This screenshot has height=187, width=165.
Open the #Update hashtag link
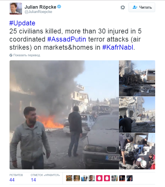click(22, 23)
